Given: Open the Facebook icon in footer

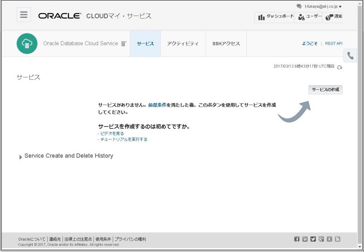Looking at the screenshot, I should [x=297, y=239].
